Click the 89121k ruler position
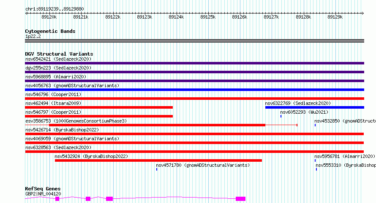The width and height of the screenshot is (376, 203). click(81, 17)
